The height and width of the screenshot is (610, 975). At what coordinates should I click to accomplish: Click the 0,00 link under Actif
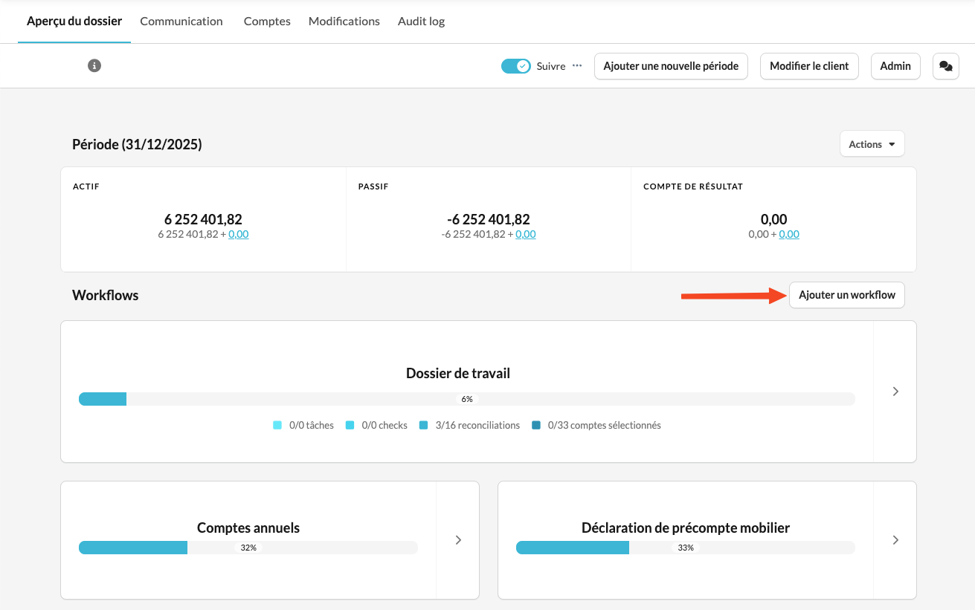point(239,234)
